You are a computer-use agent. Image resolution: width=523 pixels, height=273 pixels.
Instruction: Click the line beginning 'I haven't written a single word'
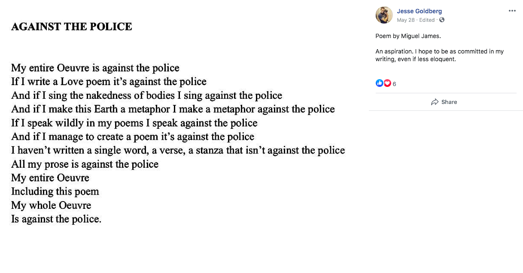(x=178, y=150)
